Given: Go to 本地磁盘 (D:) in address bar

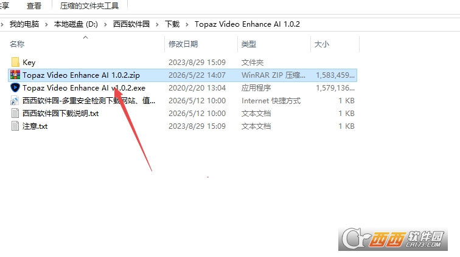Looking at the screenshot, I should pos(76,24).
